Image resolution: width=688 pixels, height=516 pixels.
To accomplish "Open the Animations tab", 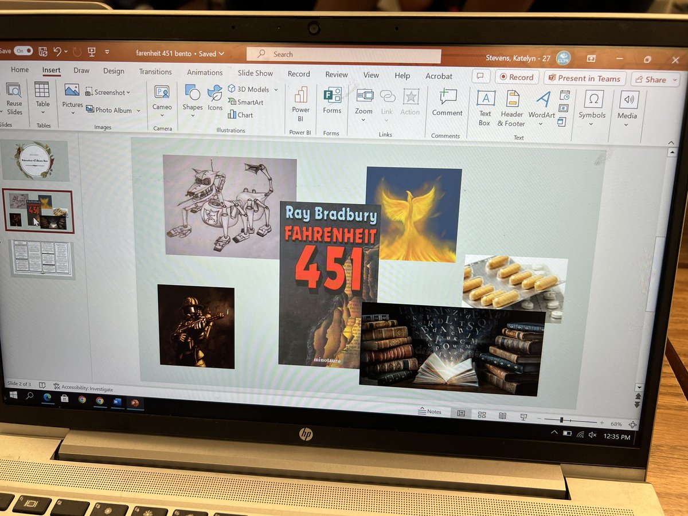I will (205, 73).
